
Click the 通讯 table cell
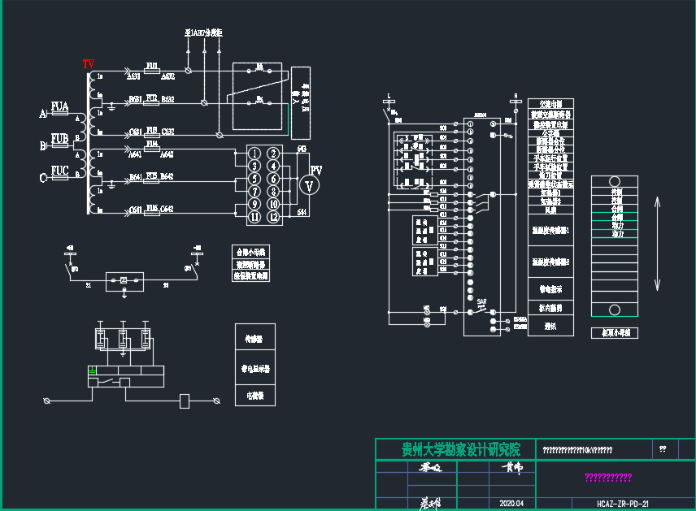(x=550, y=326)
